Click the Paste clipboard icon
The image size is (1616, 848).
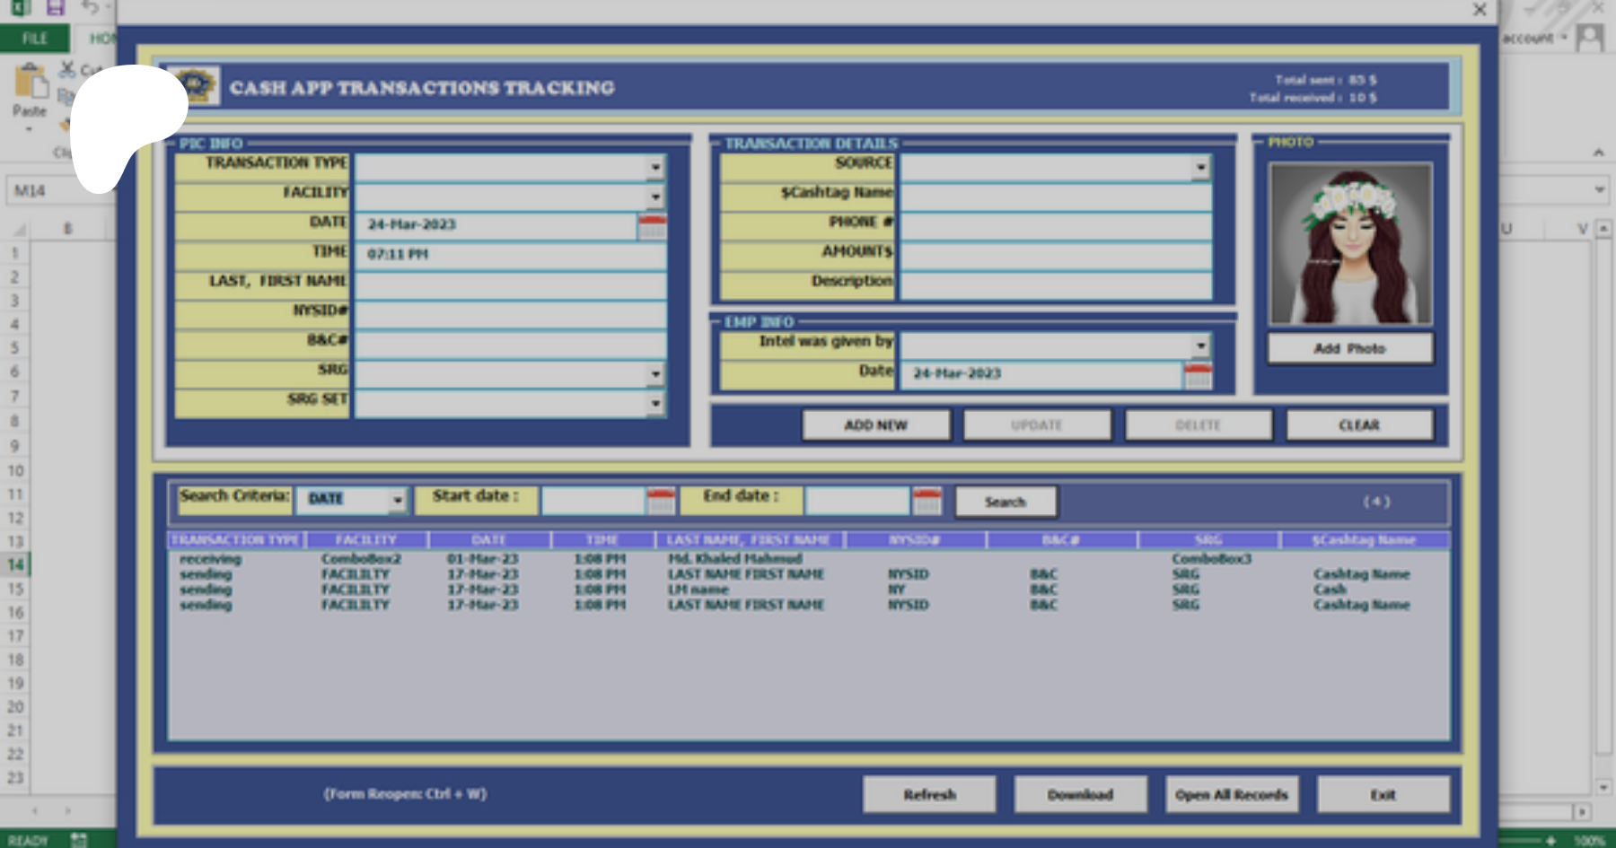pos(30,83)
